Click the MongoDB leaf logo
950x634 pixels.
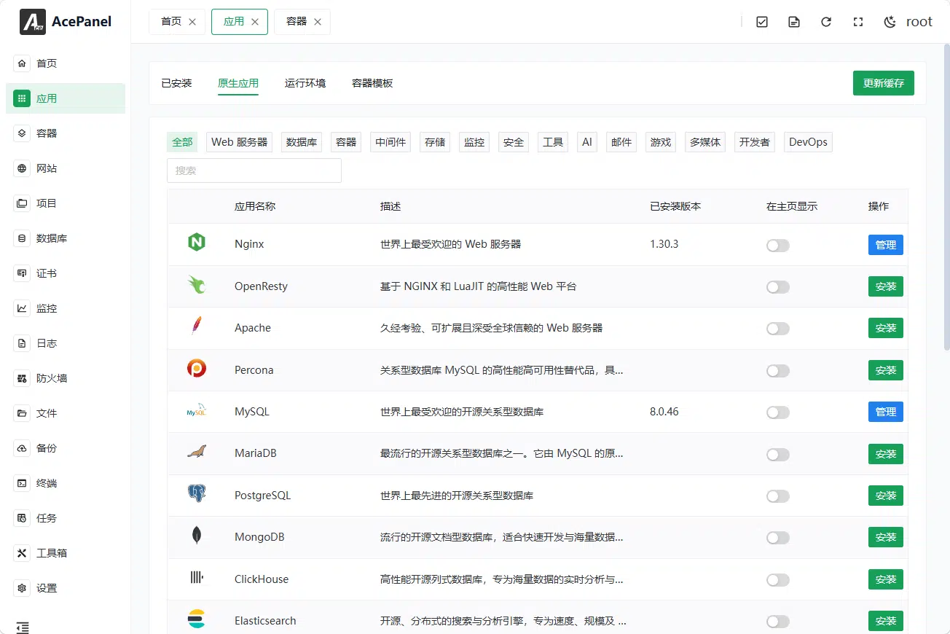tap(196, 536)
